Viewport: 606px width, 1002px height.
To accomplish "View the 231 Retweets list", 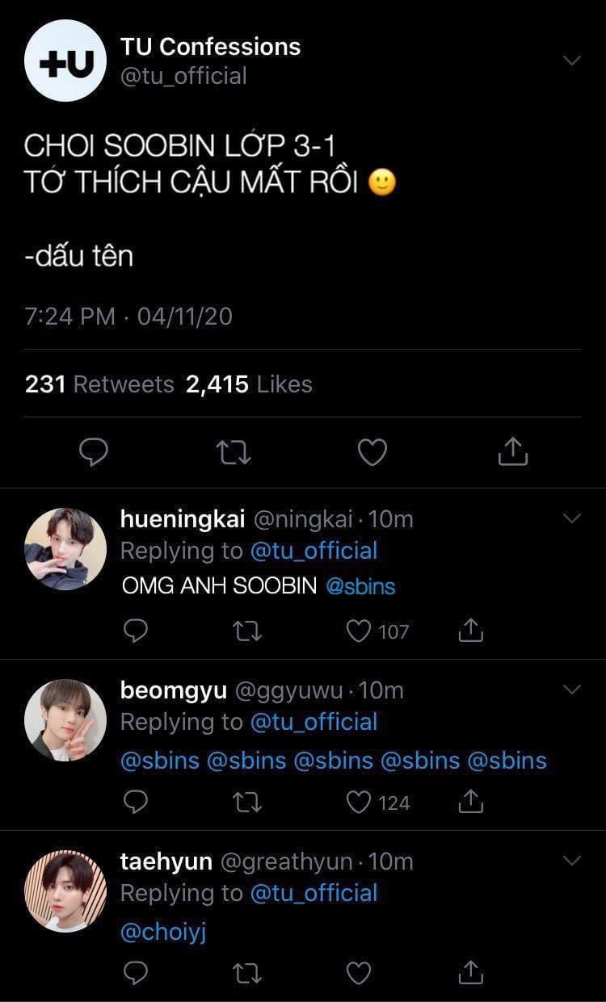I will point(99,384).
